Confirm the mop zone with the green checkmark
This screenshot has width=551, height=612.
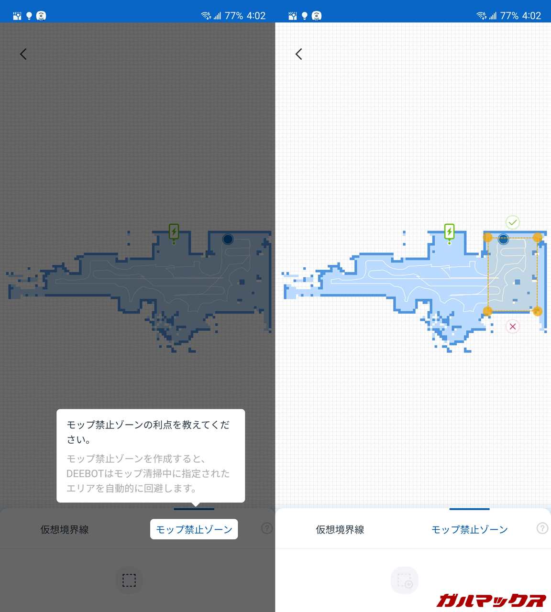[x=512, y=222]
